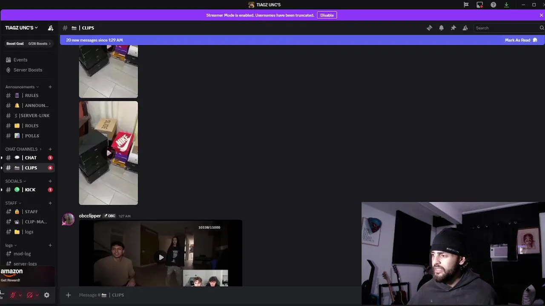Open the POLLS channel
This screenshot has height=306, width=545.
click(29, 136)
